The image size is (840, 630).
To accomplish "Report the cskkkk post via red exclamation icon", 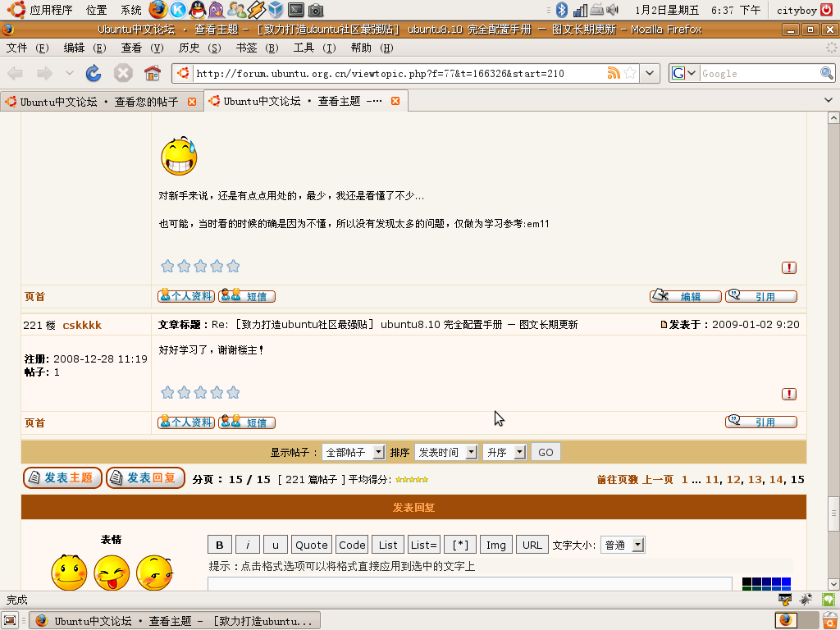I will tap(788, 395).
